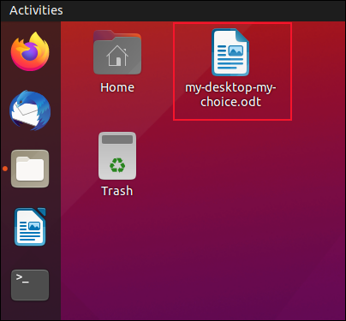
Task: Launch LibreOffice Writer from the dock
Action: pyautogui.click(x=30, y=227)
